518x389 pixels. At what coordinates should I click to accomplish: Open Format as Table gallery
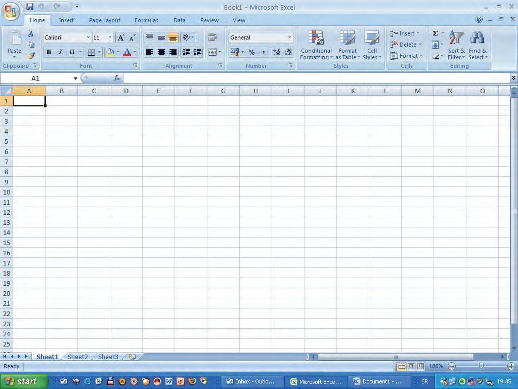(348, 45)
